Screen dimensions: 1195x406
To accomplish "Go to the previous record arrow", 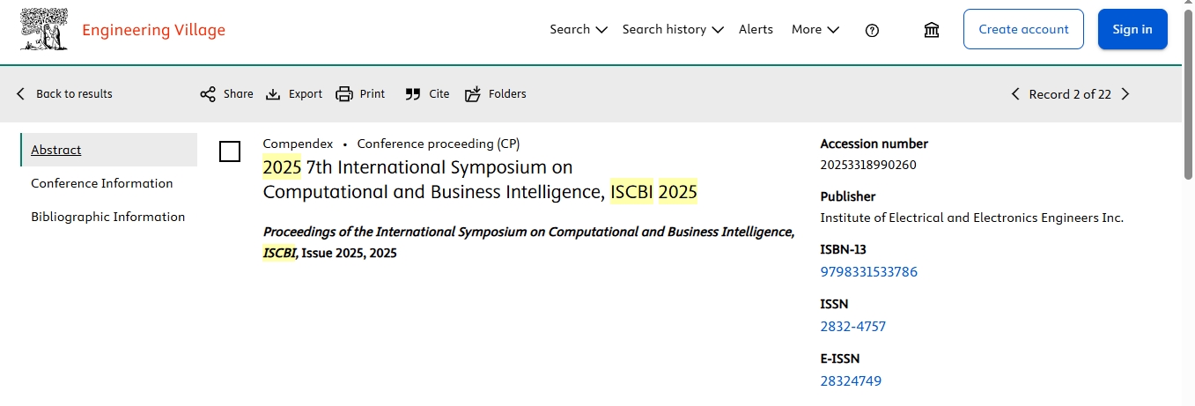I will click(x=1015, y=94).
